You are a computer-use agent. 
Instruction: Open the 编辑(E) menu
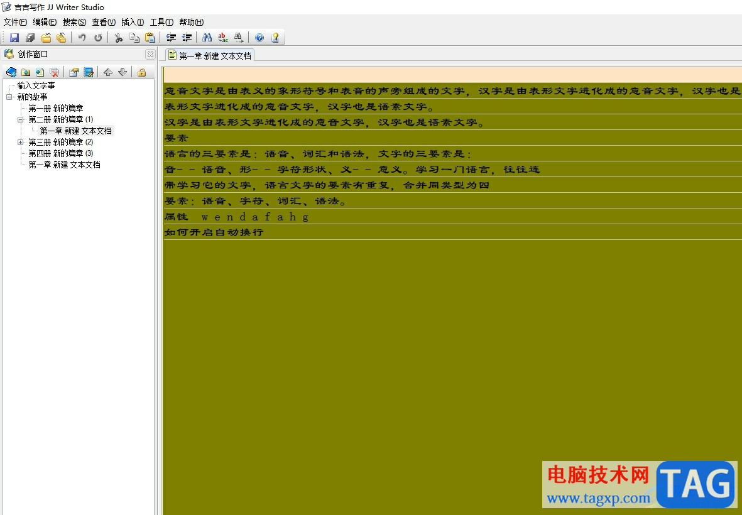pyautogui.click(x=45, y=22)
